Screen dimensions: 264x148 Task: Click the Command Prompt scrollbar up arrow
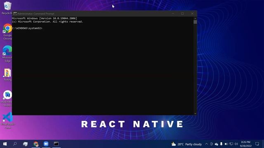click(x=195, y=18)
